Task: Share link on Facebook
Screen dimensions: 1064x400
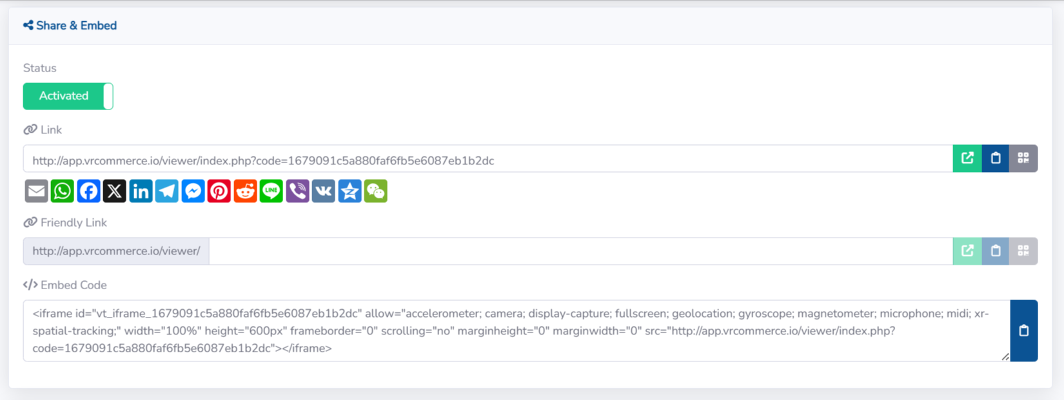Action: [x=88, y=191]
